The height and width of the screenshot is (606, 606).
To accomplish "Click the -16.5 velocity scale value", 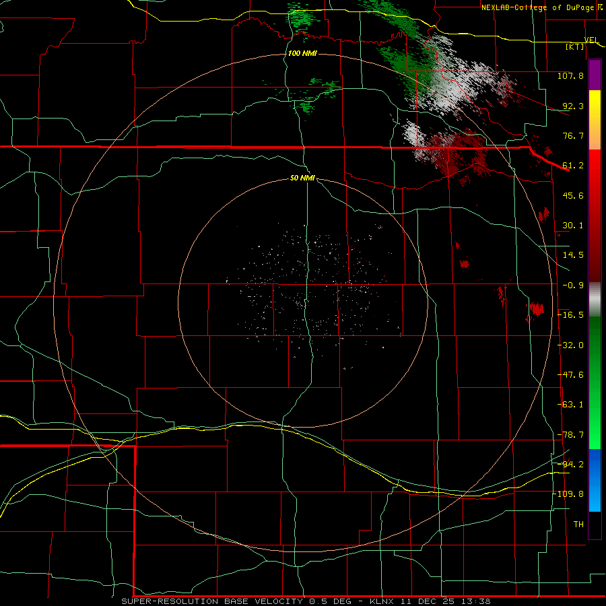I will pyautogui.click(x=570, y=315).
